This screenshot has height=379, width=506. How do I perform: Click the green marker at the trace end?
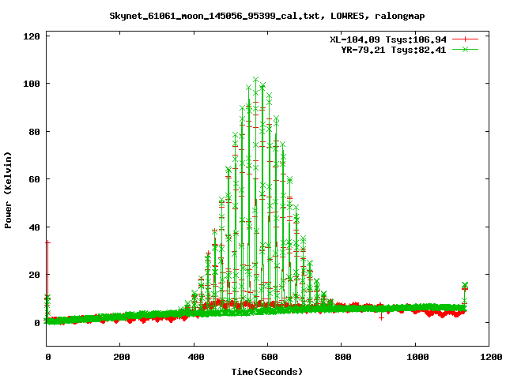(465, 285)
